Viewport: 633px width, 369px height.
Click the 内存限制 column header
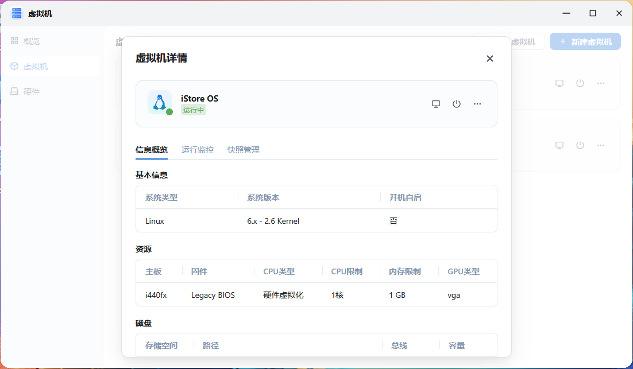[x=405, y=272]
